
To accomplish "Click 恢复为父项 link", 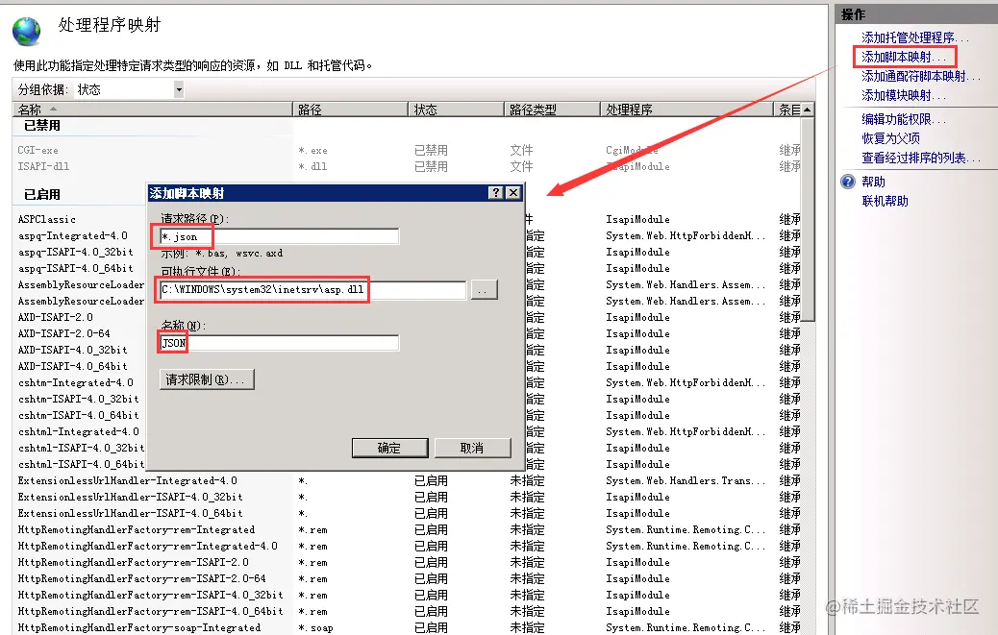I will pyautogui.click(x=890, y=138).
